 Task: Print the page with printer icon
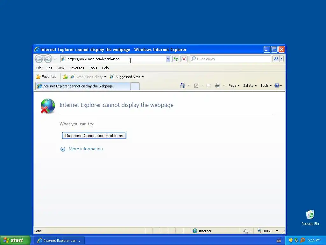point(218,85)
